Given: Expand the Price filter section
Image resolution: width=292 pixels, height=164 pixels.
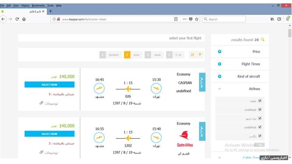Looking at the screenshot, I should tap(220, 52).
